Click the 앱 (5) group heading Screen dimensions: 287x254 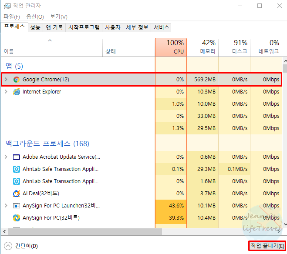14,66
